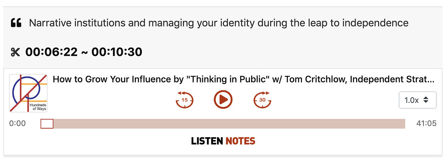Rewind 15 seconds
Screen dimensions: 447x162
tap(184, 99)
